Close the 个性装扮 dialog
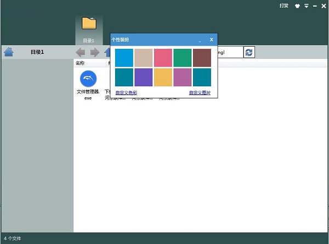Viewport: 329px width, 244px height. coord(211,40)
